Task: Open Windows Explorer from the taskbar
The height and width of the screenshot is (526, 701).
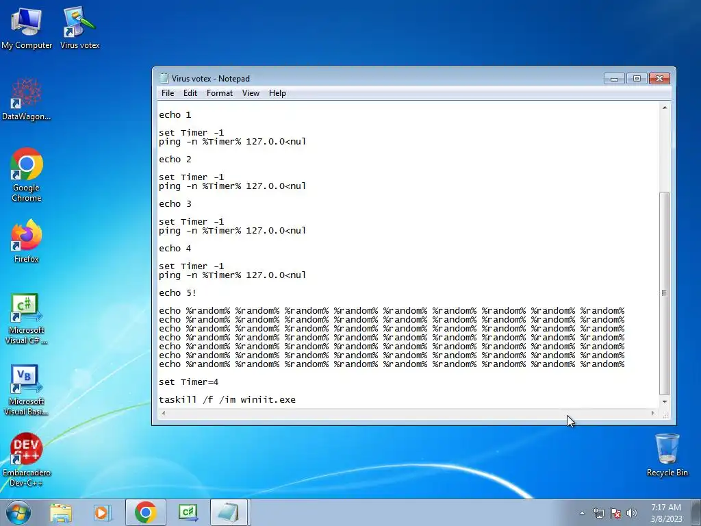Action: [x=61, y=512]
